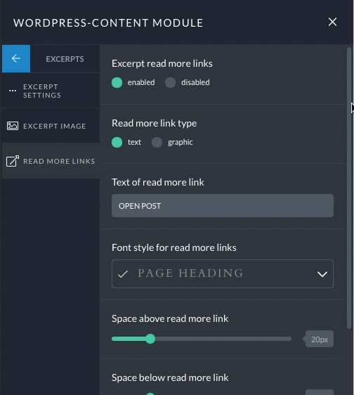Click the blue back arrow icon
The height and width of the screenshot is (395, 354).
click(16, 59)
